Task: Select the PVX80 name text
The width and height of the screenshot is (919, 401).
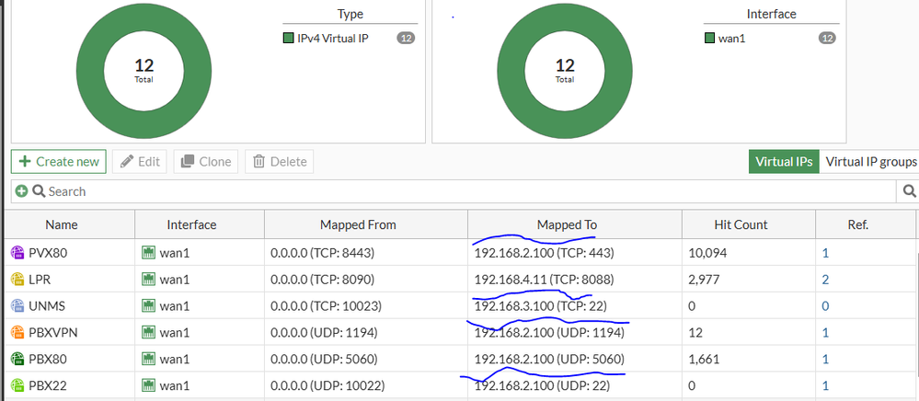Action: (x=46, y=253)
